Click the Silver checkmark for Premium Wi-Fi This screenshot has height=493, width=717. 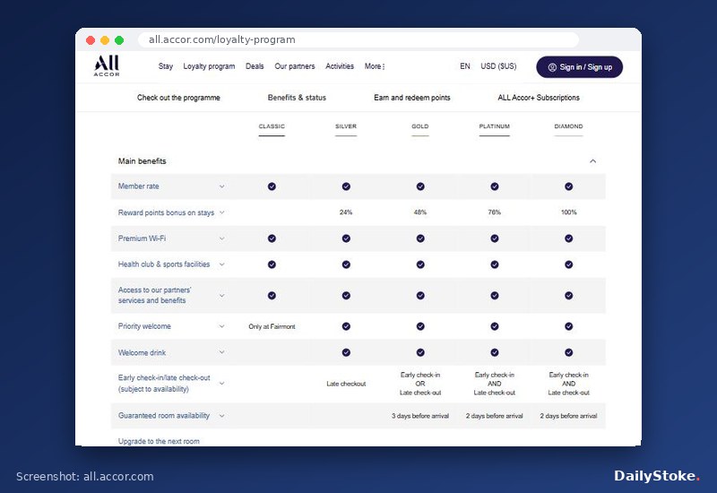coord(346,238)
